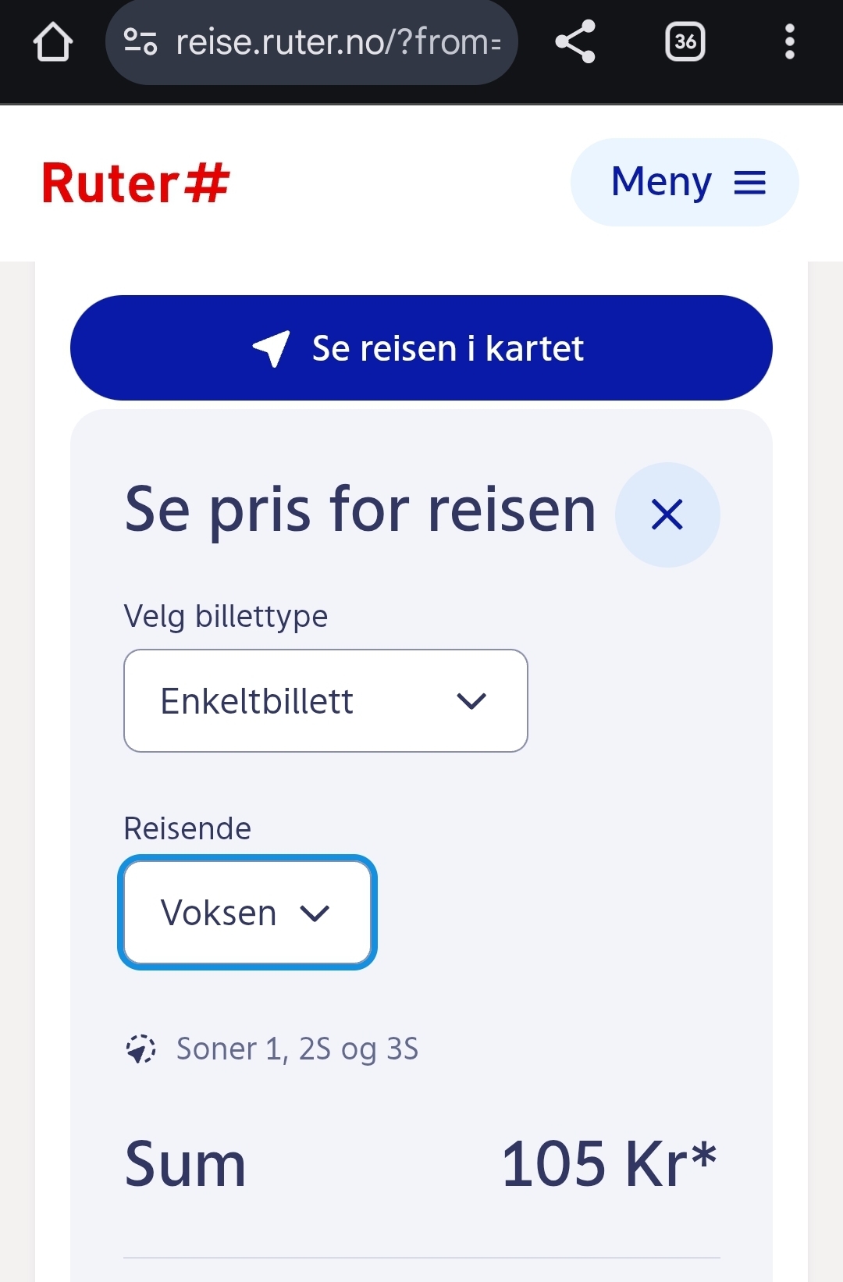Click the Velg billettype label
The width and height of the screenshot is (843, 1282).
226,616
